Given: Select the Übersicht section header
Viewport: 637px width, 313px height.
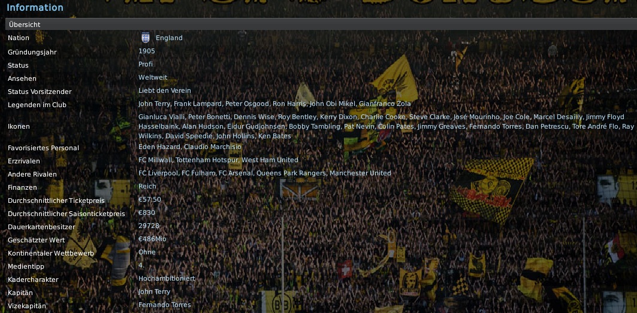Looking at the screenshot, I should click(321, 25).
